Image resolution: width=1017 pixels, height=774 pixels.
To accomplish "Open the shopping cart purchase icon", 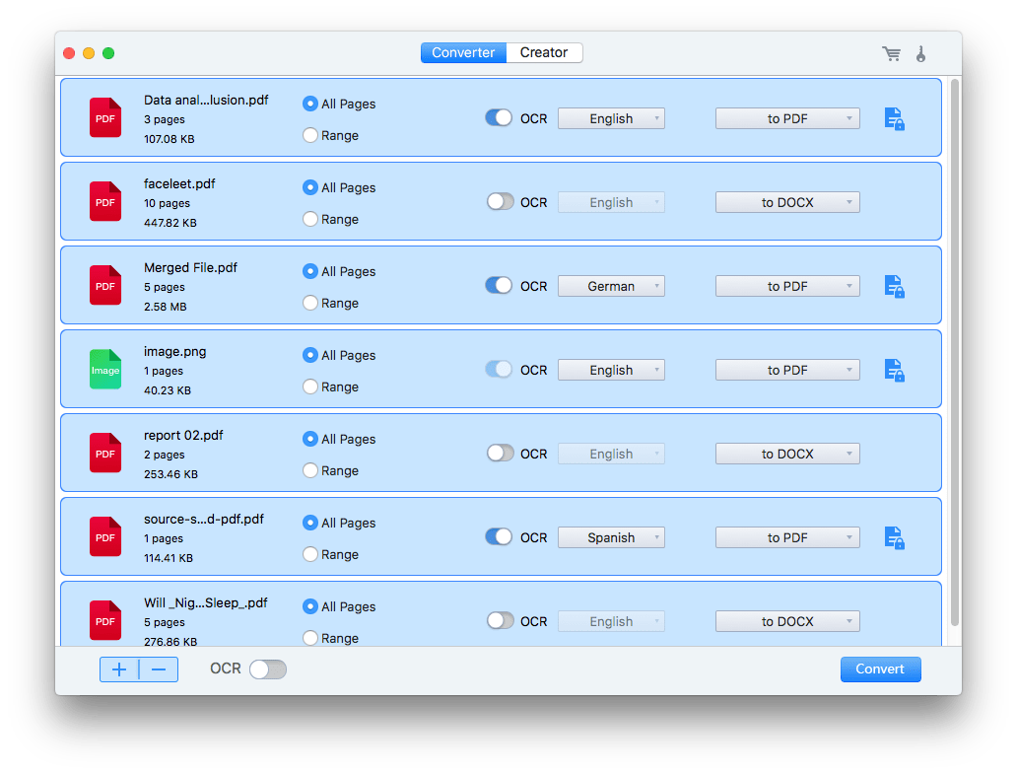I will 892,53.
